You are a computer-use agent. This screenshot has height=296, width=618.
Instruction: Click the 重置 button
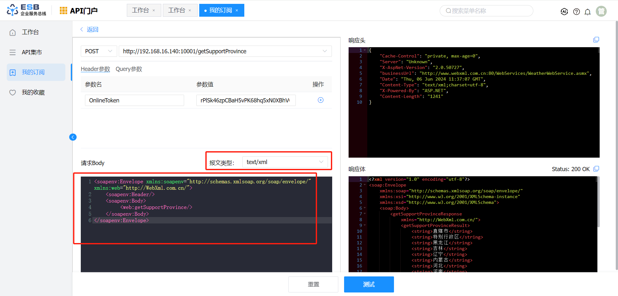(x=313, y=284)
